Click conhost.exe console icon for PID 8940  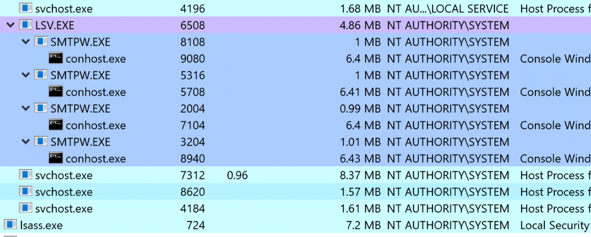(56, 158)
